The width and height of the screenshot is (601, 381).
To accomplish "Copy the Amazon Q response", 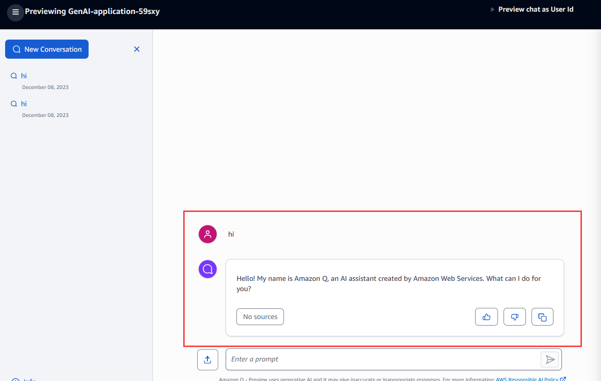I will pos(542,317).
